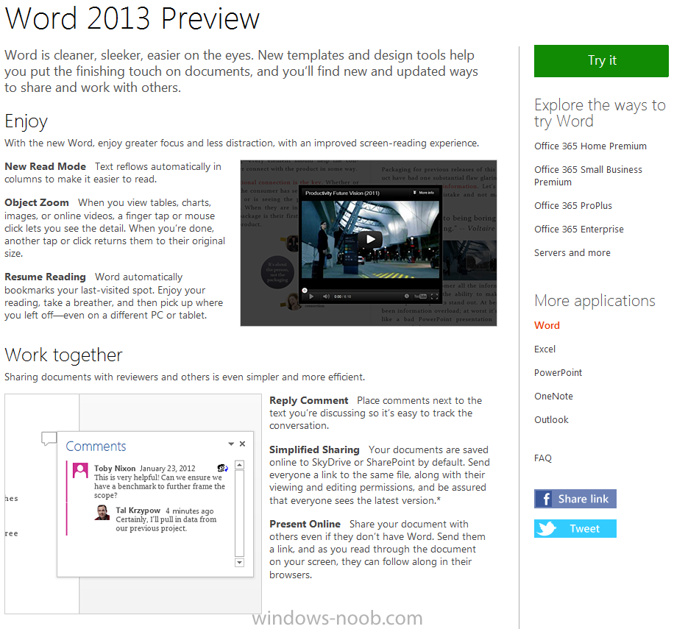The height and width of the screenshot is (629, 674).
Task: Click the Resume Reading feature label
Action: pos(45,277)
